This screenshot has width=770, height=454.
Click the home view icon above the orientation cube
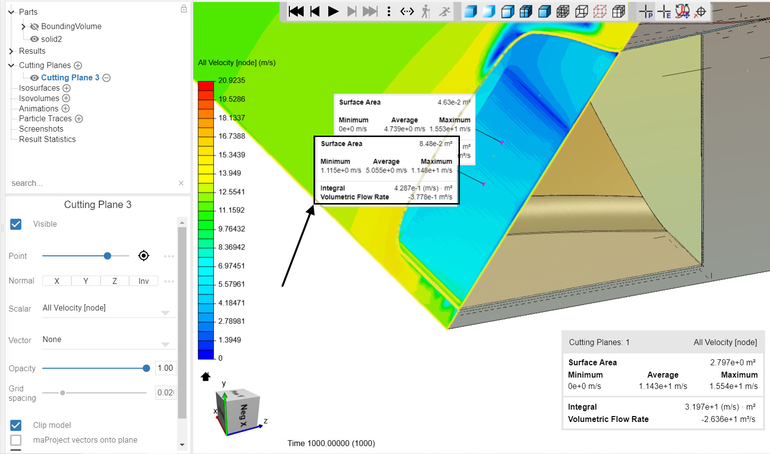(x=206, y=377)
